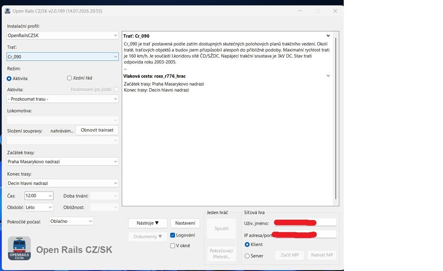Open the Nástroje menu button
Viewport: 443px width, 271px height.
(x=148, y=223)
